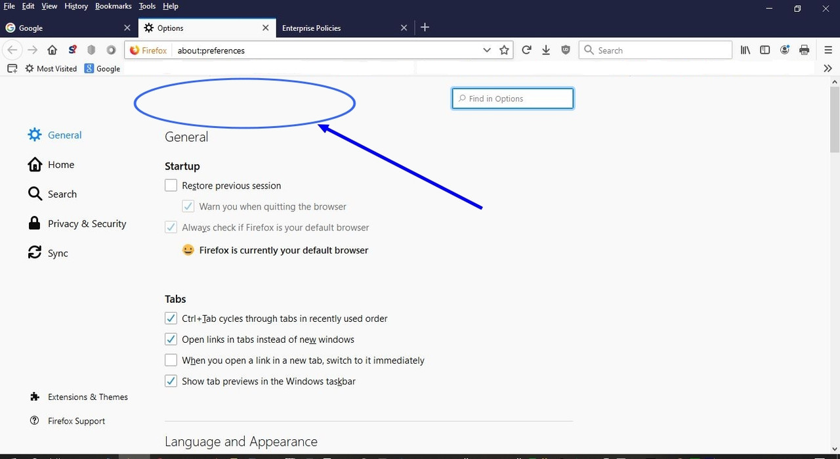Click the scrollbar up arrow
The width and height of the screenshot is (840, 459).
[x=835, y=82]
